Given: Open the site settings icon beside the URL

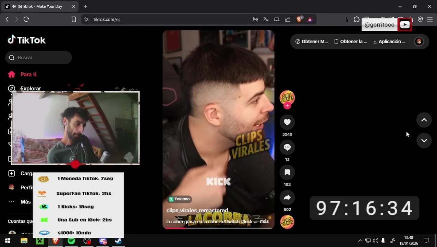Looking at the screenshot, I should pyautogui.click(x=86, y=20).
